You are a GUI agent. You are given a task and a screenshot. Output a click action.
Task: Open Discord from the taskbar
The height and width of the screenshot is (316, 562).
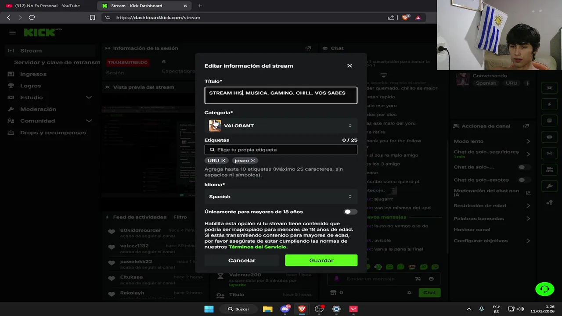coord(285,309)
